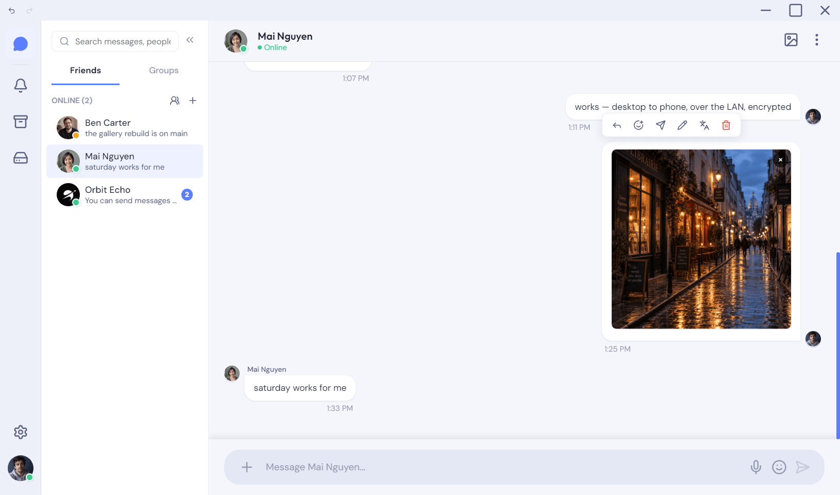Open chat with Ben Carter
This screenshot has height=495, width=840.
tap(125, 128)
